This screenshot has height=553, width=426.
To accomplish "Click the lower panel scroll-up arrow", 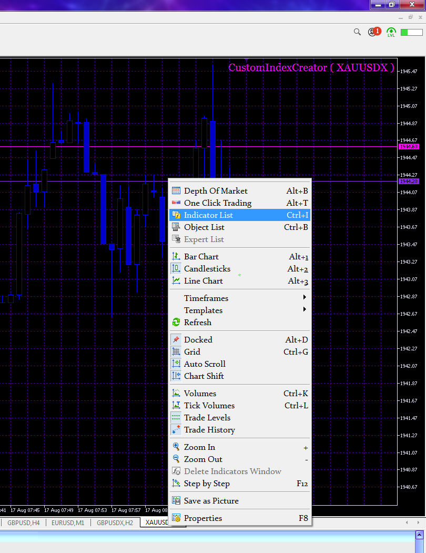I will point(419,535).
